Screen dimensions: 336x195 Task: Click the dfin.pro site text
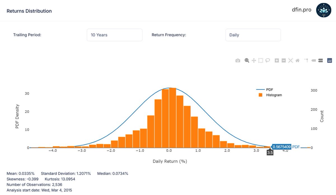pyautogui.click(x=302, y=10)
